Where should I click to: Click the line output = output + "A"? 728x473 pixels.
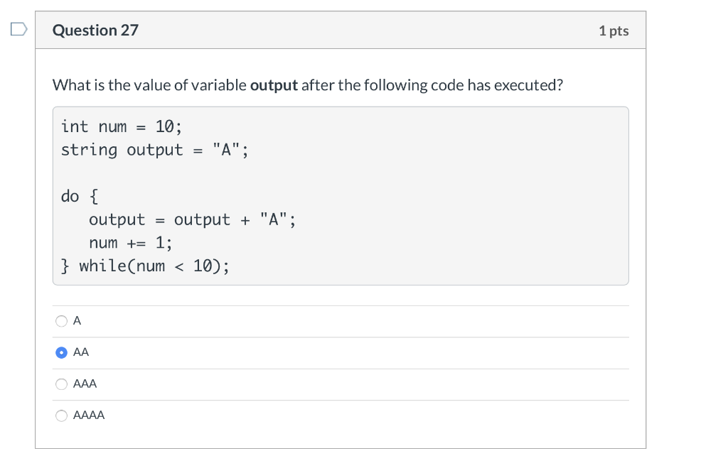pos(192,219)
